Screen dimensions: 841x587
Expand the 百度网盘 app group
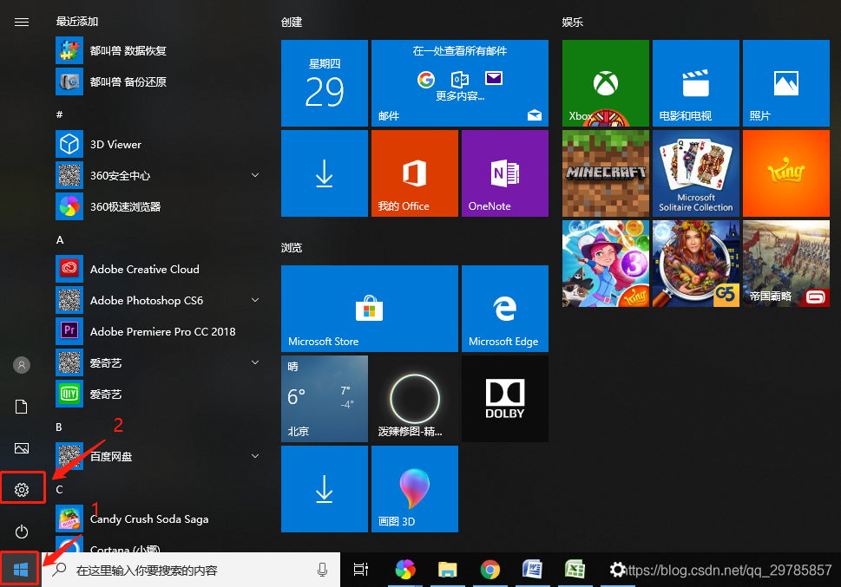click(254, 455)
